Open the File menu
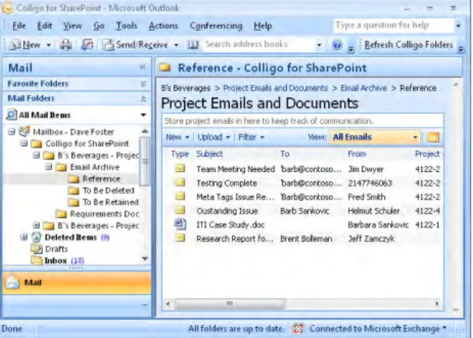473x338 pixels. click(x=19, y=26)
